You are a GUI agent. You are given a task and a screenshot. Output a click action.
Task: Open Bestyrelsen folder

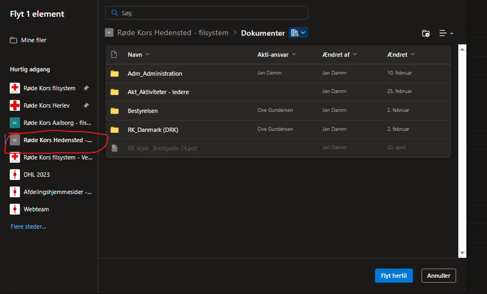coord(142,111)
